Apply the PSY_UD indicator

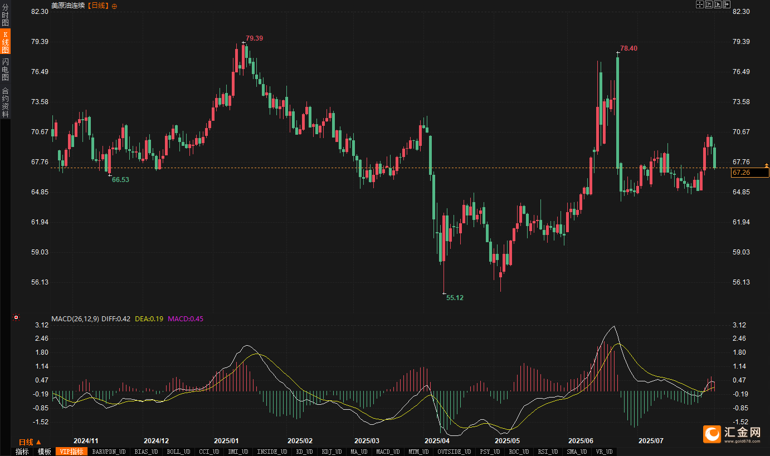490,452
